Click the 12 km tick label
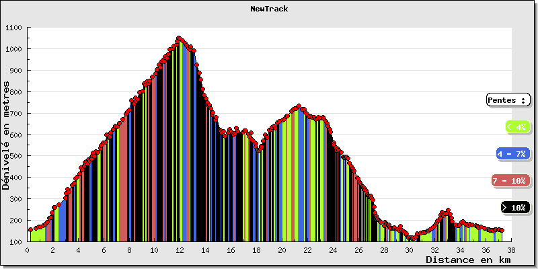The height and width of the screenshot is (269, 538). (180, 250)
